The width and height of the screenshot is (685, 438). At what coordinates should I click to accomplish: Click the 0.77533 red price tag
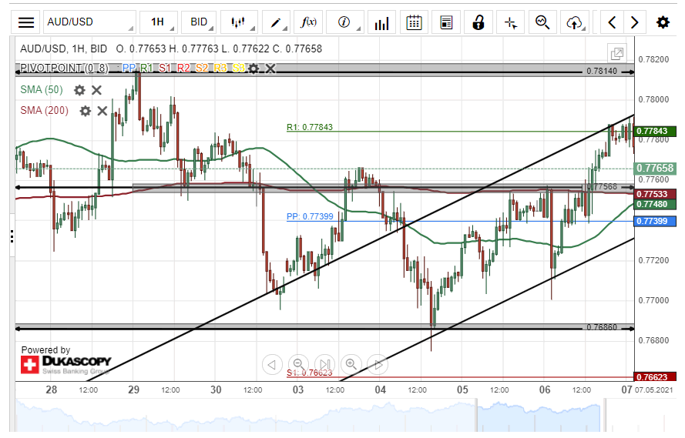pos(655,194)
